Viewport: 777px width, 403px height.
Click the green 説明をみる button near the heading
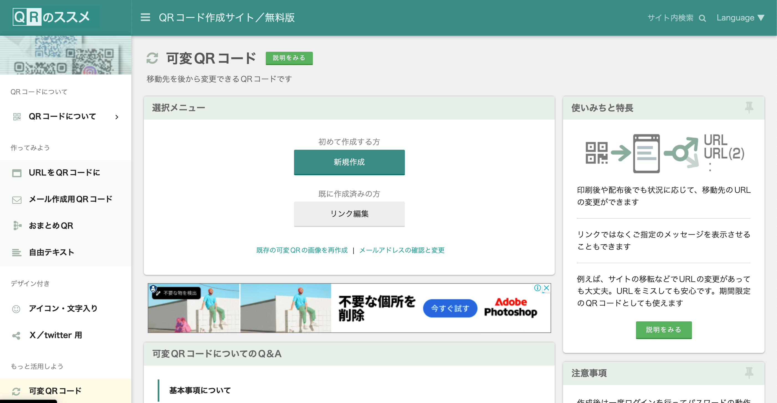pos(289,58)
